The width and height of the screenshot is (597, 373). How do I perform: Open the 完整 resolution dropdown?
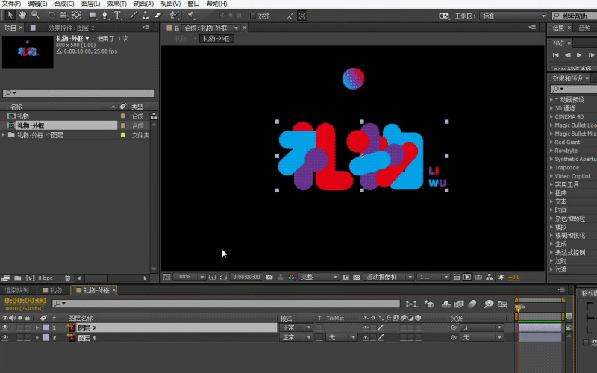click(317, 277)
